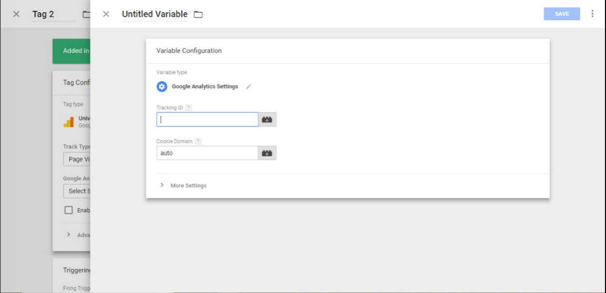Expand the More Settings section
606x293 pixels.
[184, 186]
